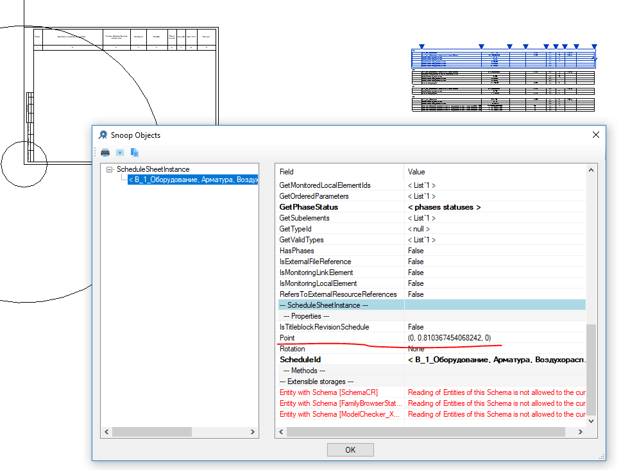
Task: Click the printer icon in Snoop Objects toolbar
Action: pyautogui.click(x=105, y=153)
